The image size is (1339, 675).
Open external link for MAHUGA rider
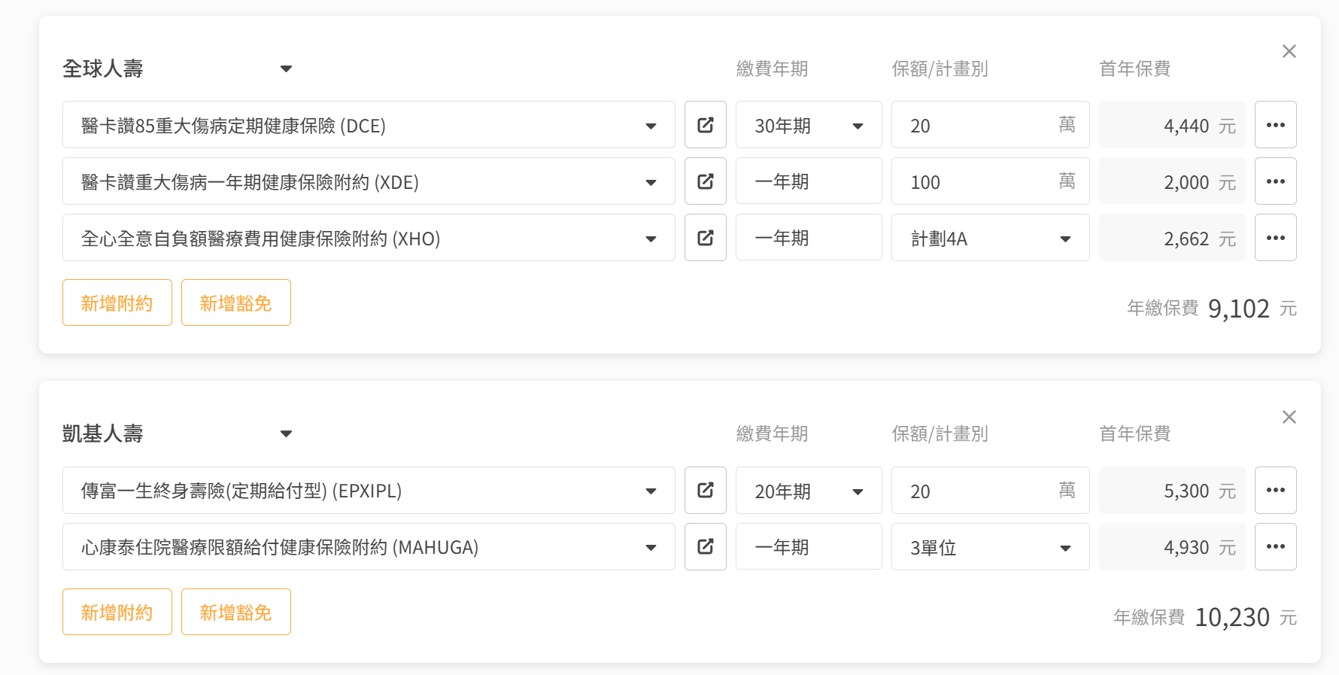tap(705, 547)
